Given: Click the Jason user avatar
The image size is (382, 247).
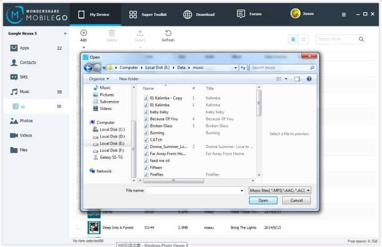Looking at the screenshot, I should (x=296, y=14).
